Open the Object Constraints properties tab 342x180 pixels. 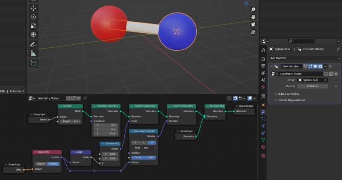263,133
